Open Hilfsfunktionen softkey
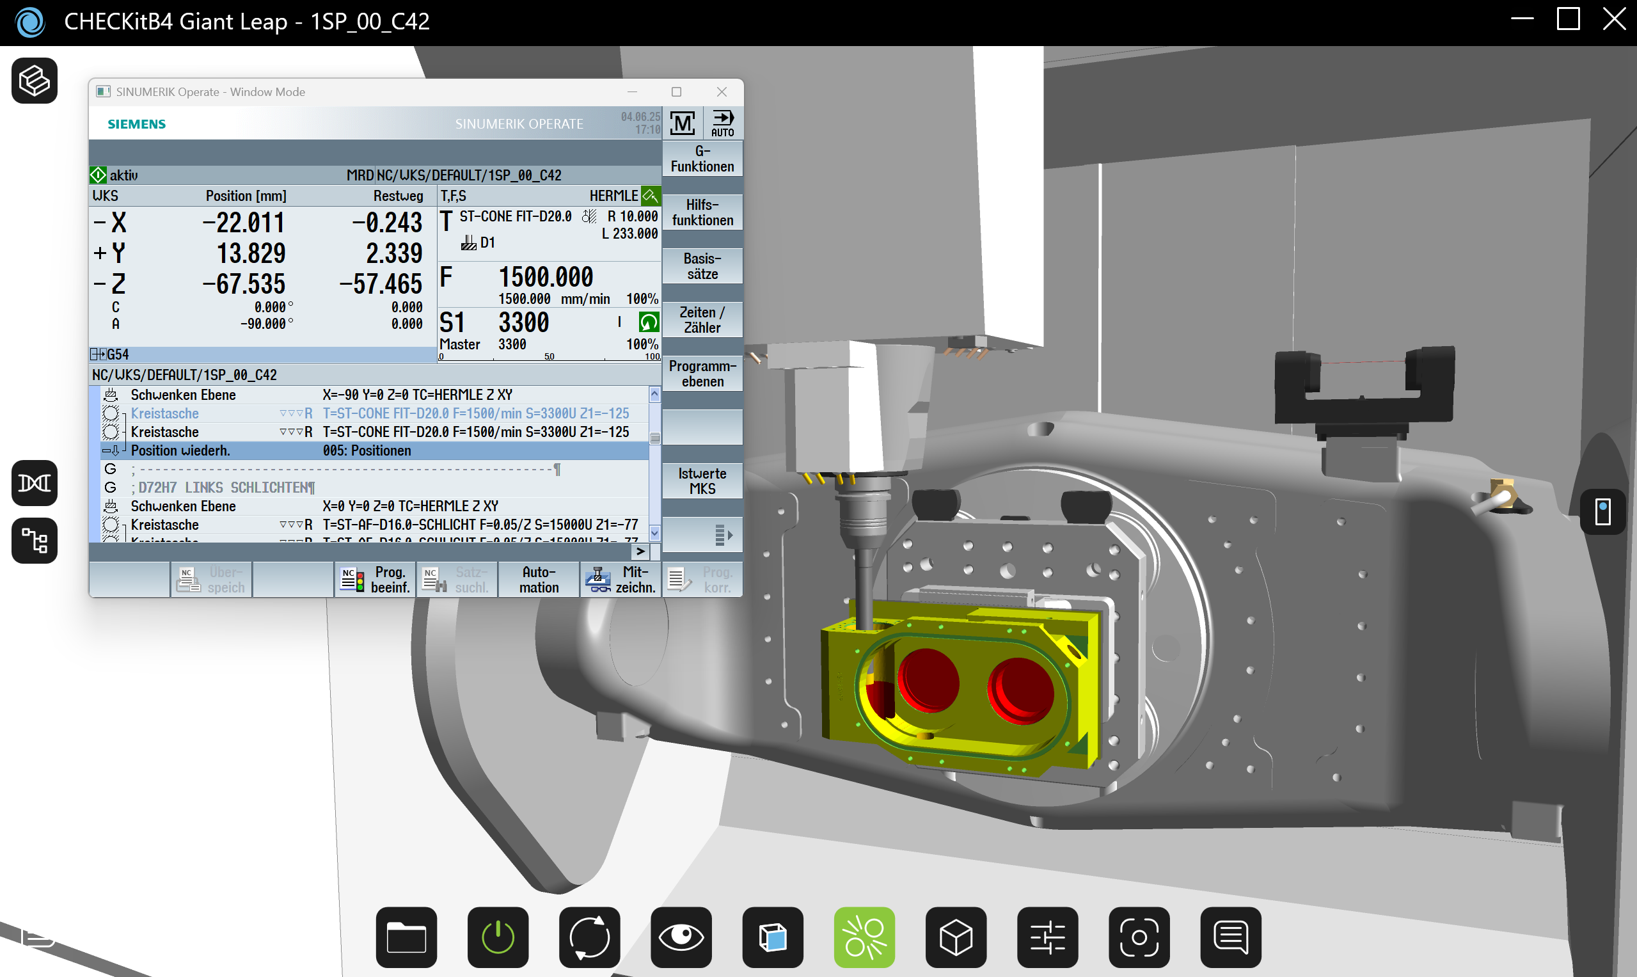The height and width of the screenshot is (977, 1637). click(702, 212)
